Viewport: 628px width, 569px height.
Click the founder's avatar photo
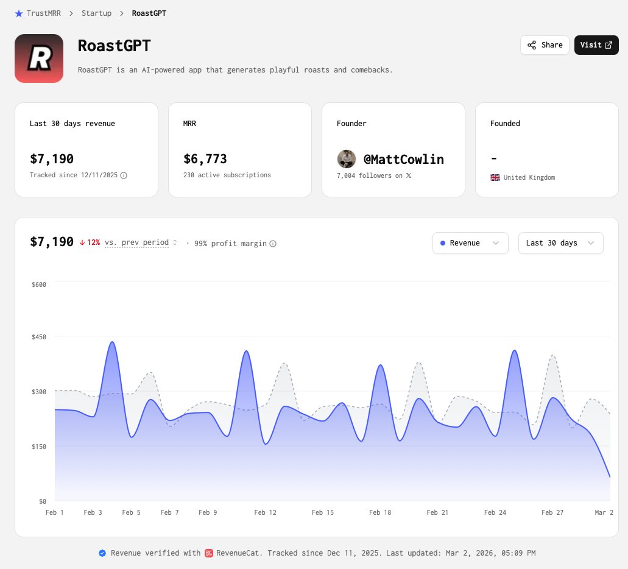point(347,159)
